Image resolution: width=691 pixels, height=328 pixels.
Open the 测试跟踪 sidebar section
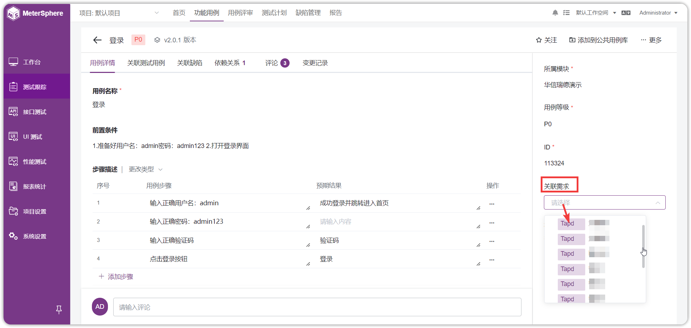pyautogui.click(x=37, y=86)
